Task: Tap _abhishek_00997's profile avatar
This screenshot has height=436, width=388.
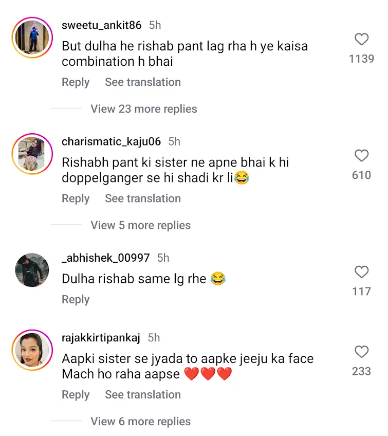Action: click(x=32, y=270)
